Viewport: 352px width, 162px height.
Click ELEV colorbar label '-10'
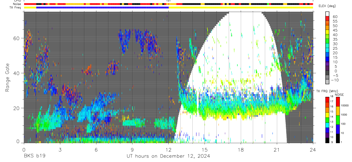(x=335, y=80)
